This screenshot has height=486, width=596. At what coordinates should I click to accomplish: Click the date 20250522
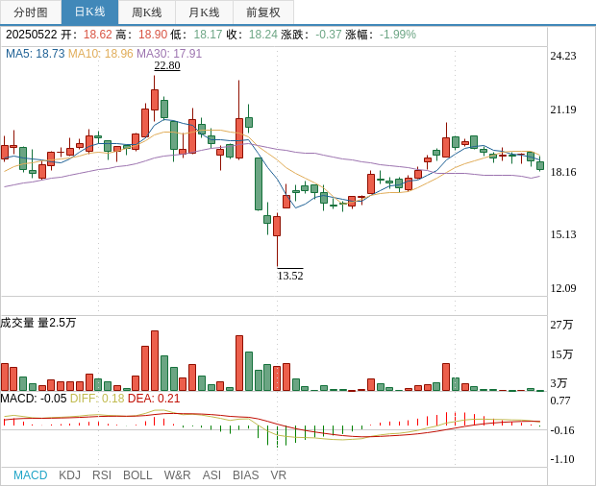(31, 35)
